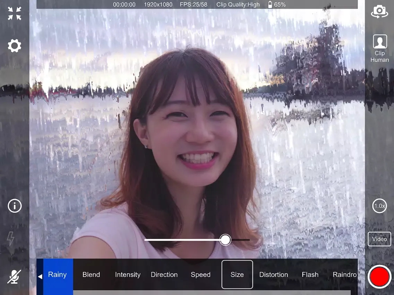The height and width of the screenshot is (295, 394).
Task: Switch capture mode using Video button
Action: coord(379,239)
